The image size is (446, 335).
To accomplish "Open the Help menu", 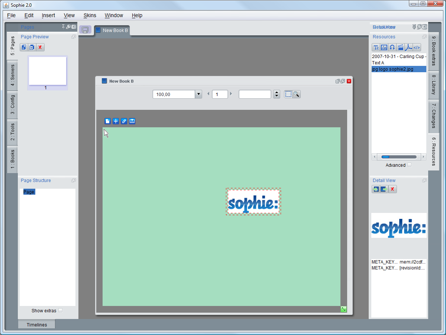I will [x=137, y=15].
